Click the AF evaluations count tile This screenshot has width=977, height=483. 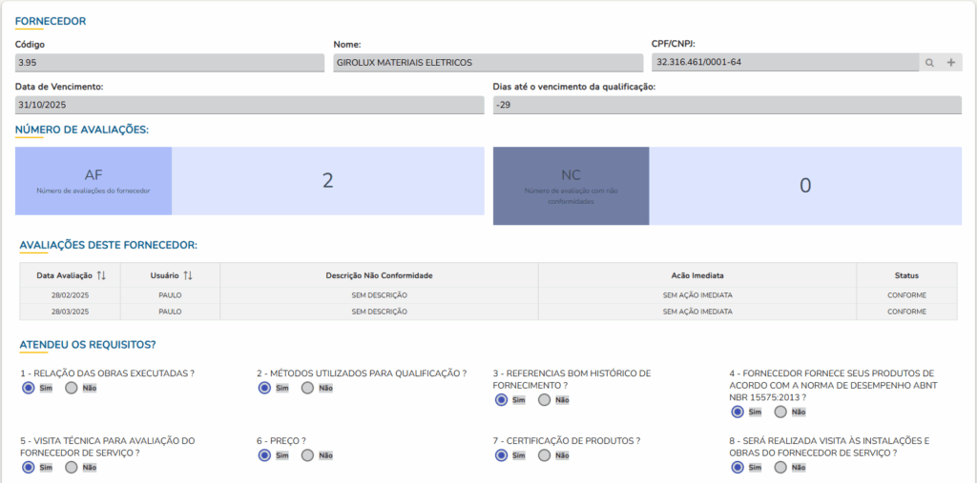pyautogui.click(x=94, y=181)
